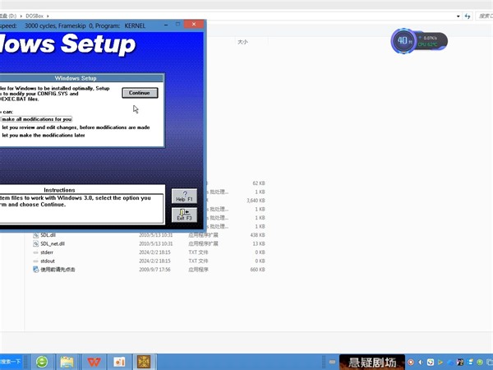The width and height of the screenshot is (493, 370).
Task: Click the red circular tray icon
Action: pyautogui.click(x=411, y=362)
